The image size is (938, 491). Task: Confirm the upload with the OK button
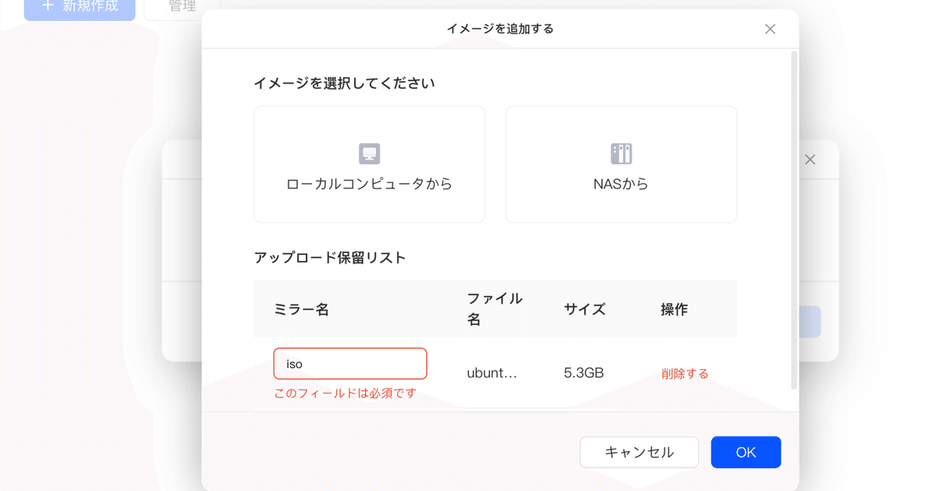[745, 452]
